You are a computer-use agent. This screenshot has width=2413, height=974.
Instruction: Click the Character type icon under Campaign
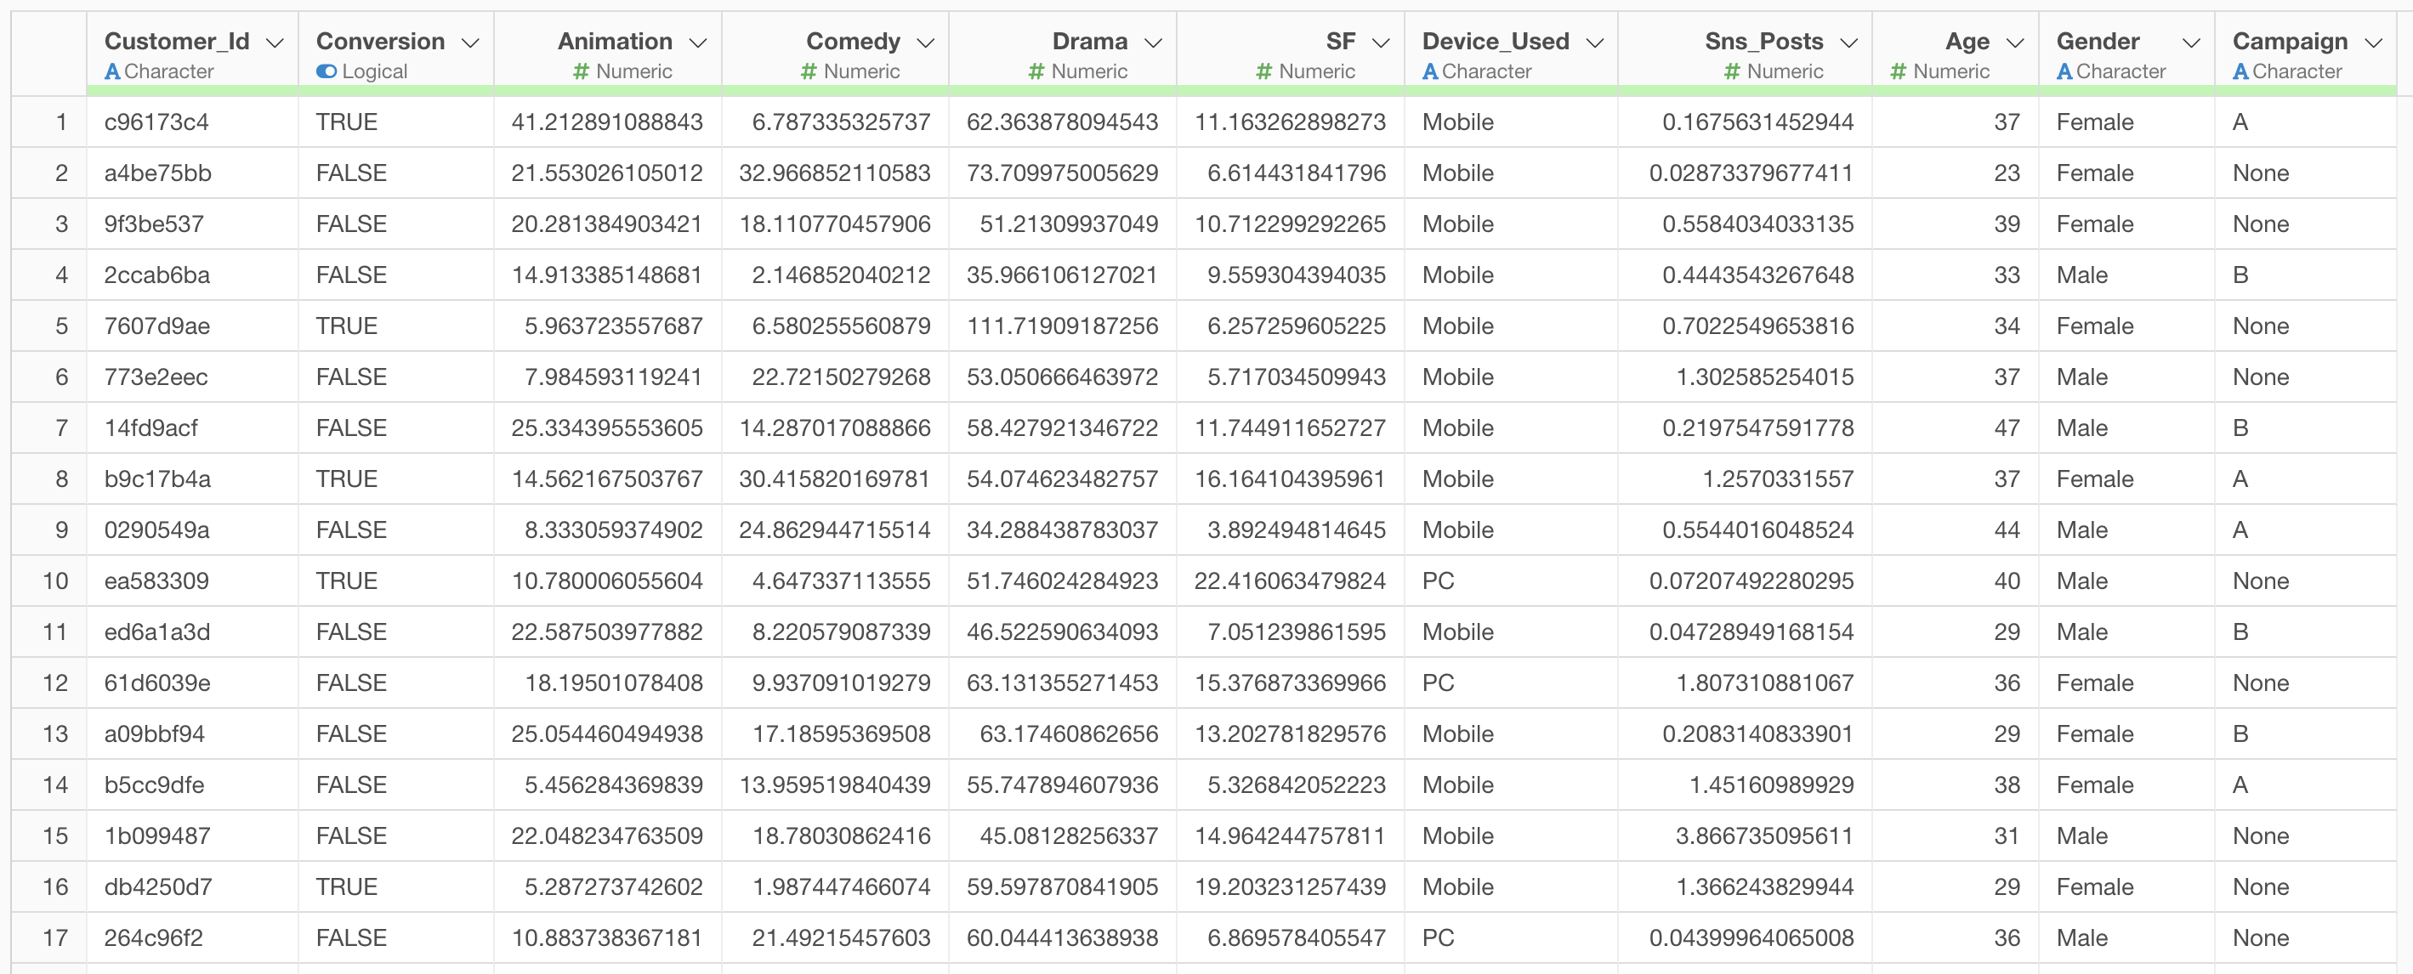tap(2240, 71)
